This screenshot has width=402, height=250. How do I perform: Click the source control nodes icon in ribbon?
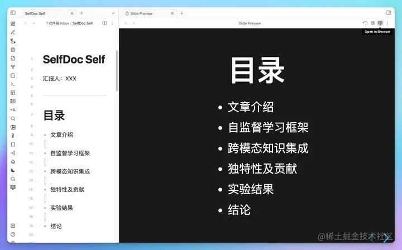pyautogui.click(x=13, y=41)
